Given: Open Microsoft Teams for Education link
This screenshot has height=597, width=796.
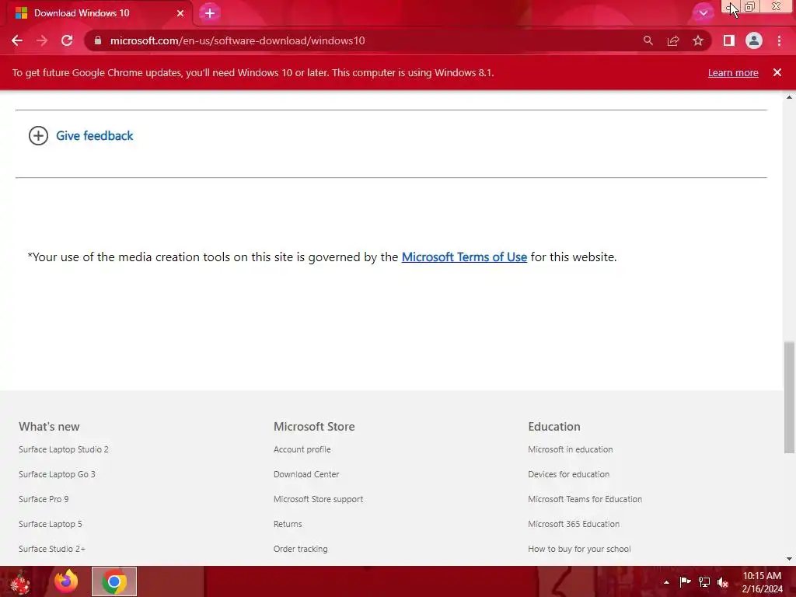Looking at the screenshot, I should tap(585, 499).
